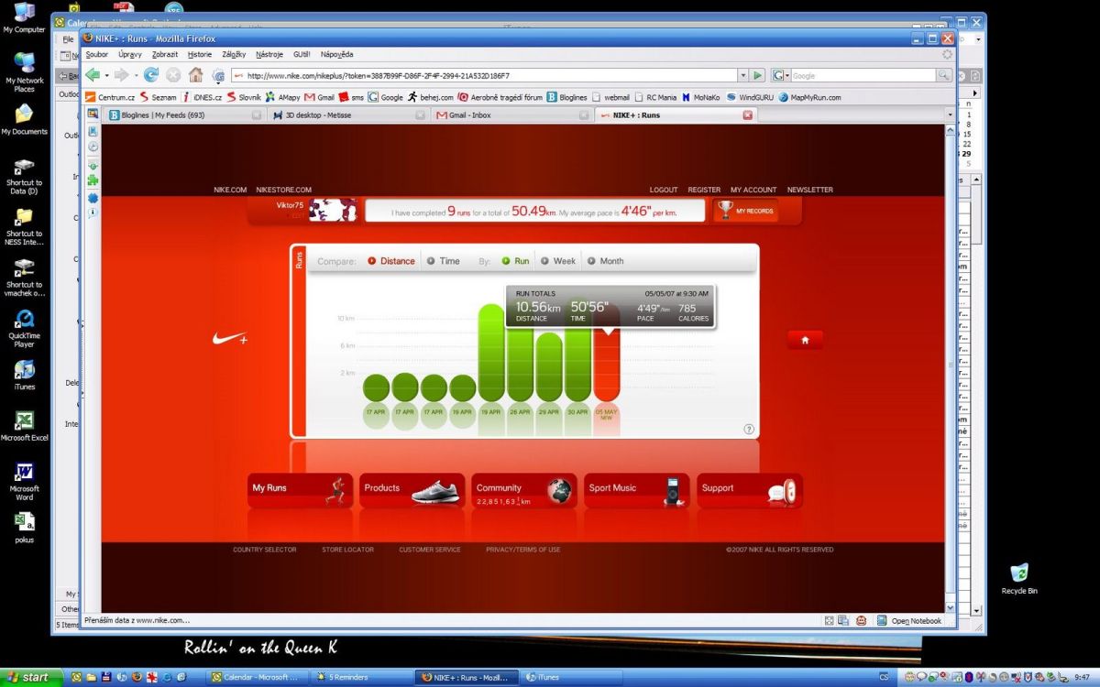Open the question mark help on the chart

[x=749, y=429]
